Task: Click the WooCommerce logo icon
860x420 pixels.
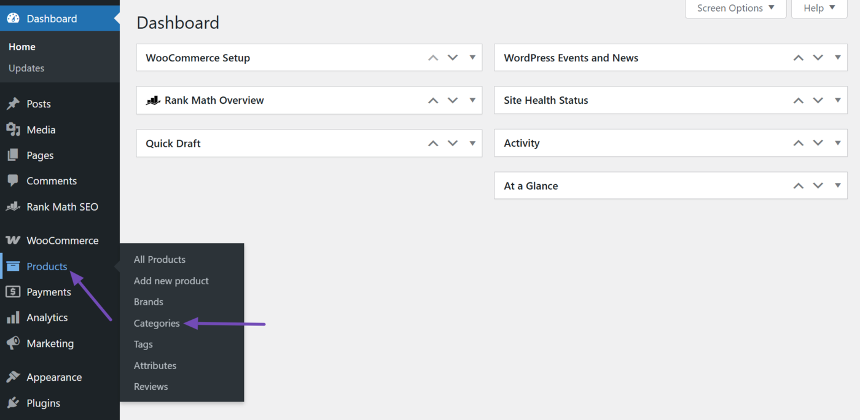Action: pyautogui.click(x=13, y=241)
